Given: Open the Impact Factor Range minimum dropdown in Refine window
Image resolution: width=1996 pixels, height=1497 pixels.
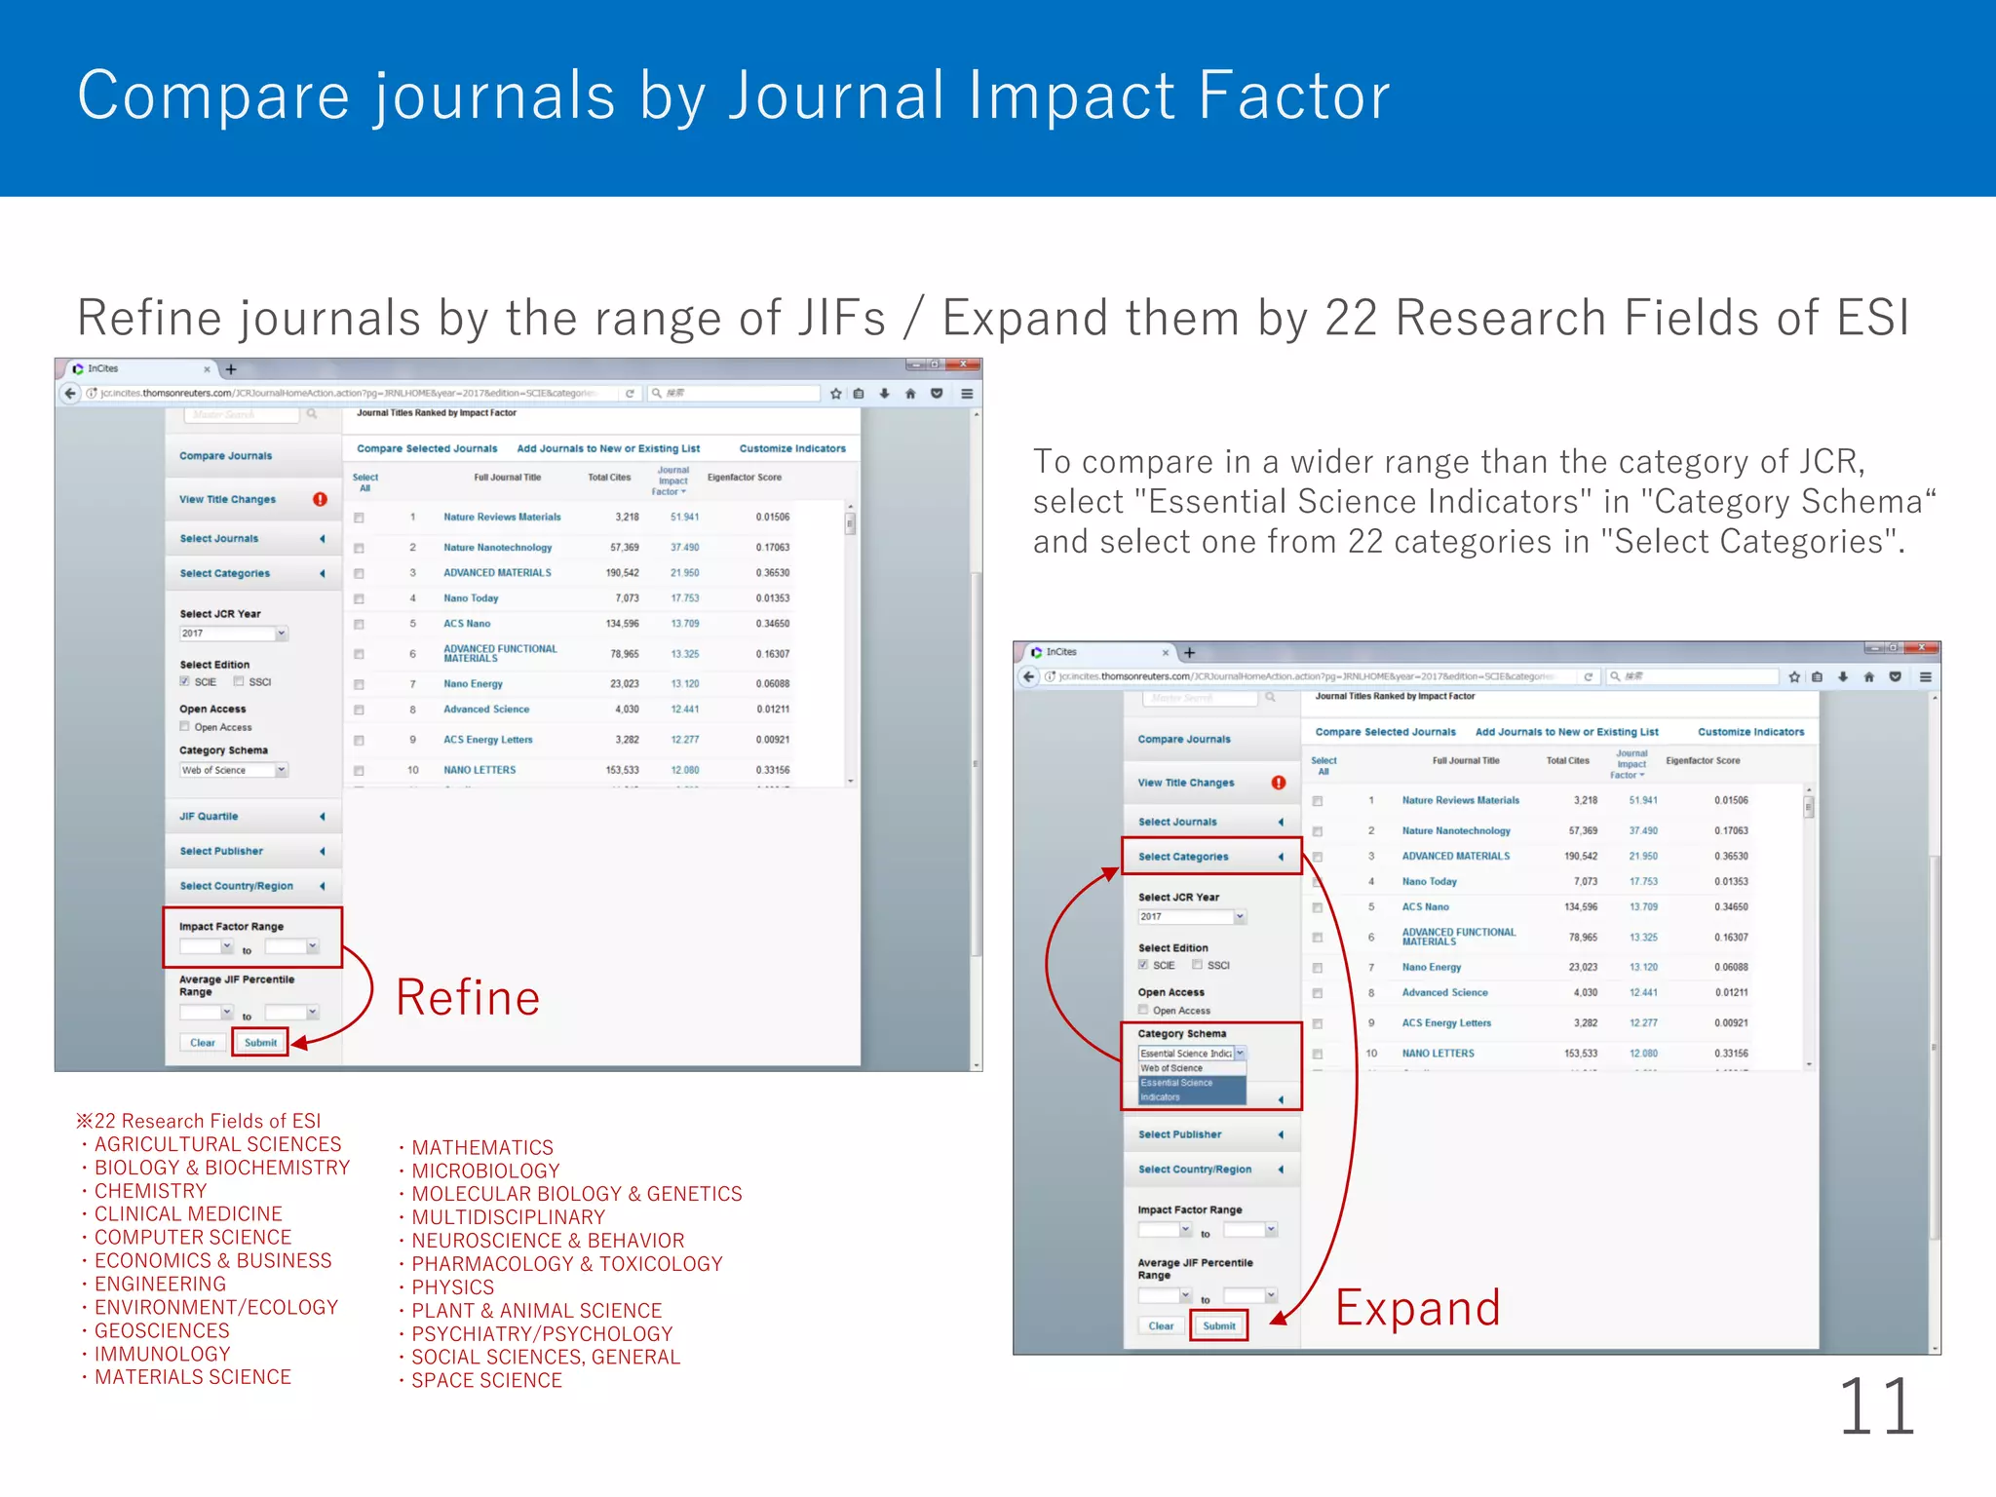Looking at the screenshot, I should (207, 946).
